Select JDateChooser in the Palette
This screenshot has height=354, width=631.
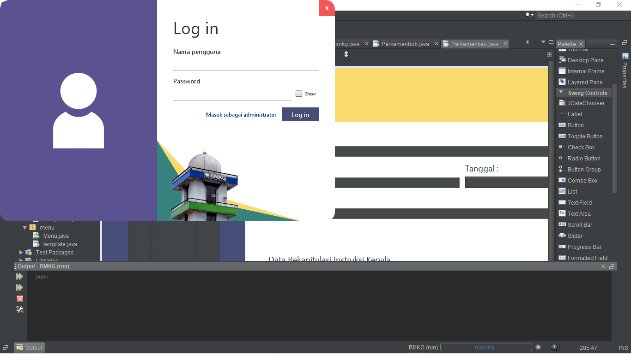click(586, 103)
